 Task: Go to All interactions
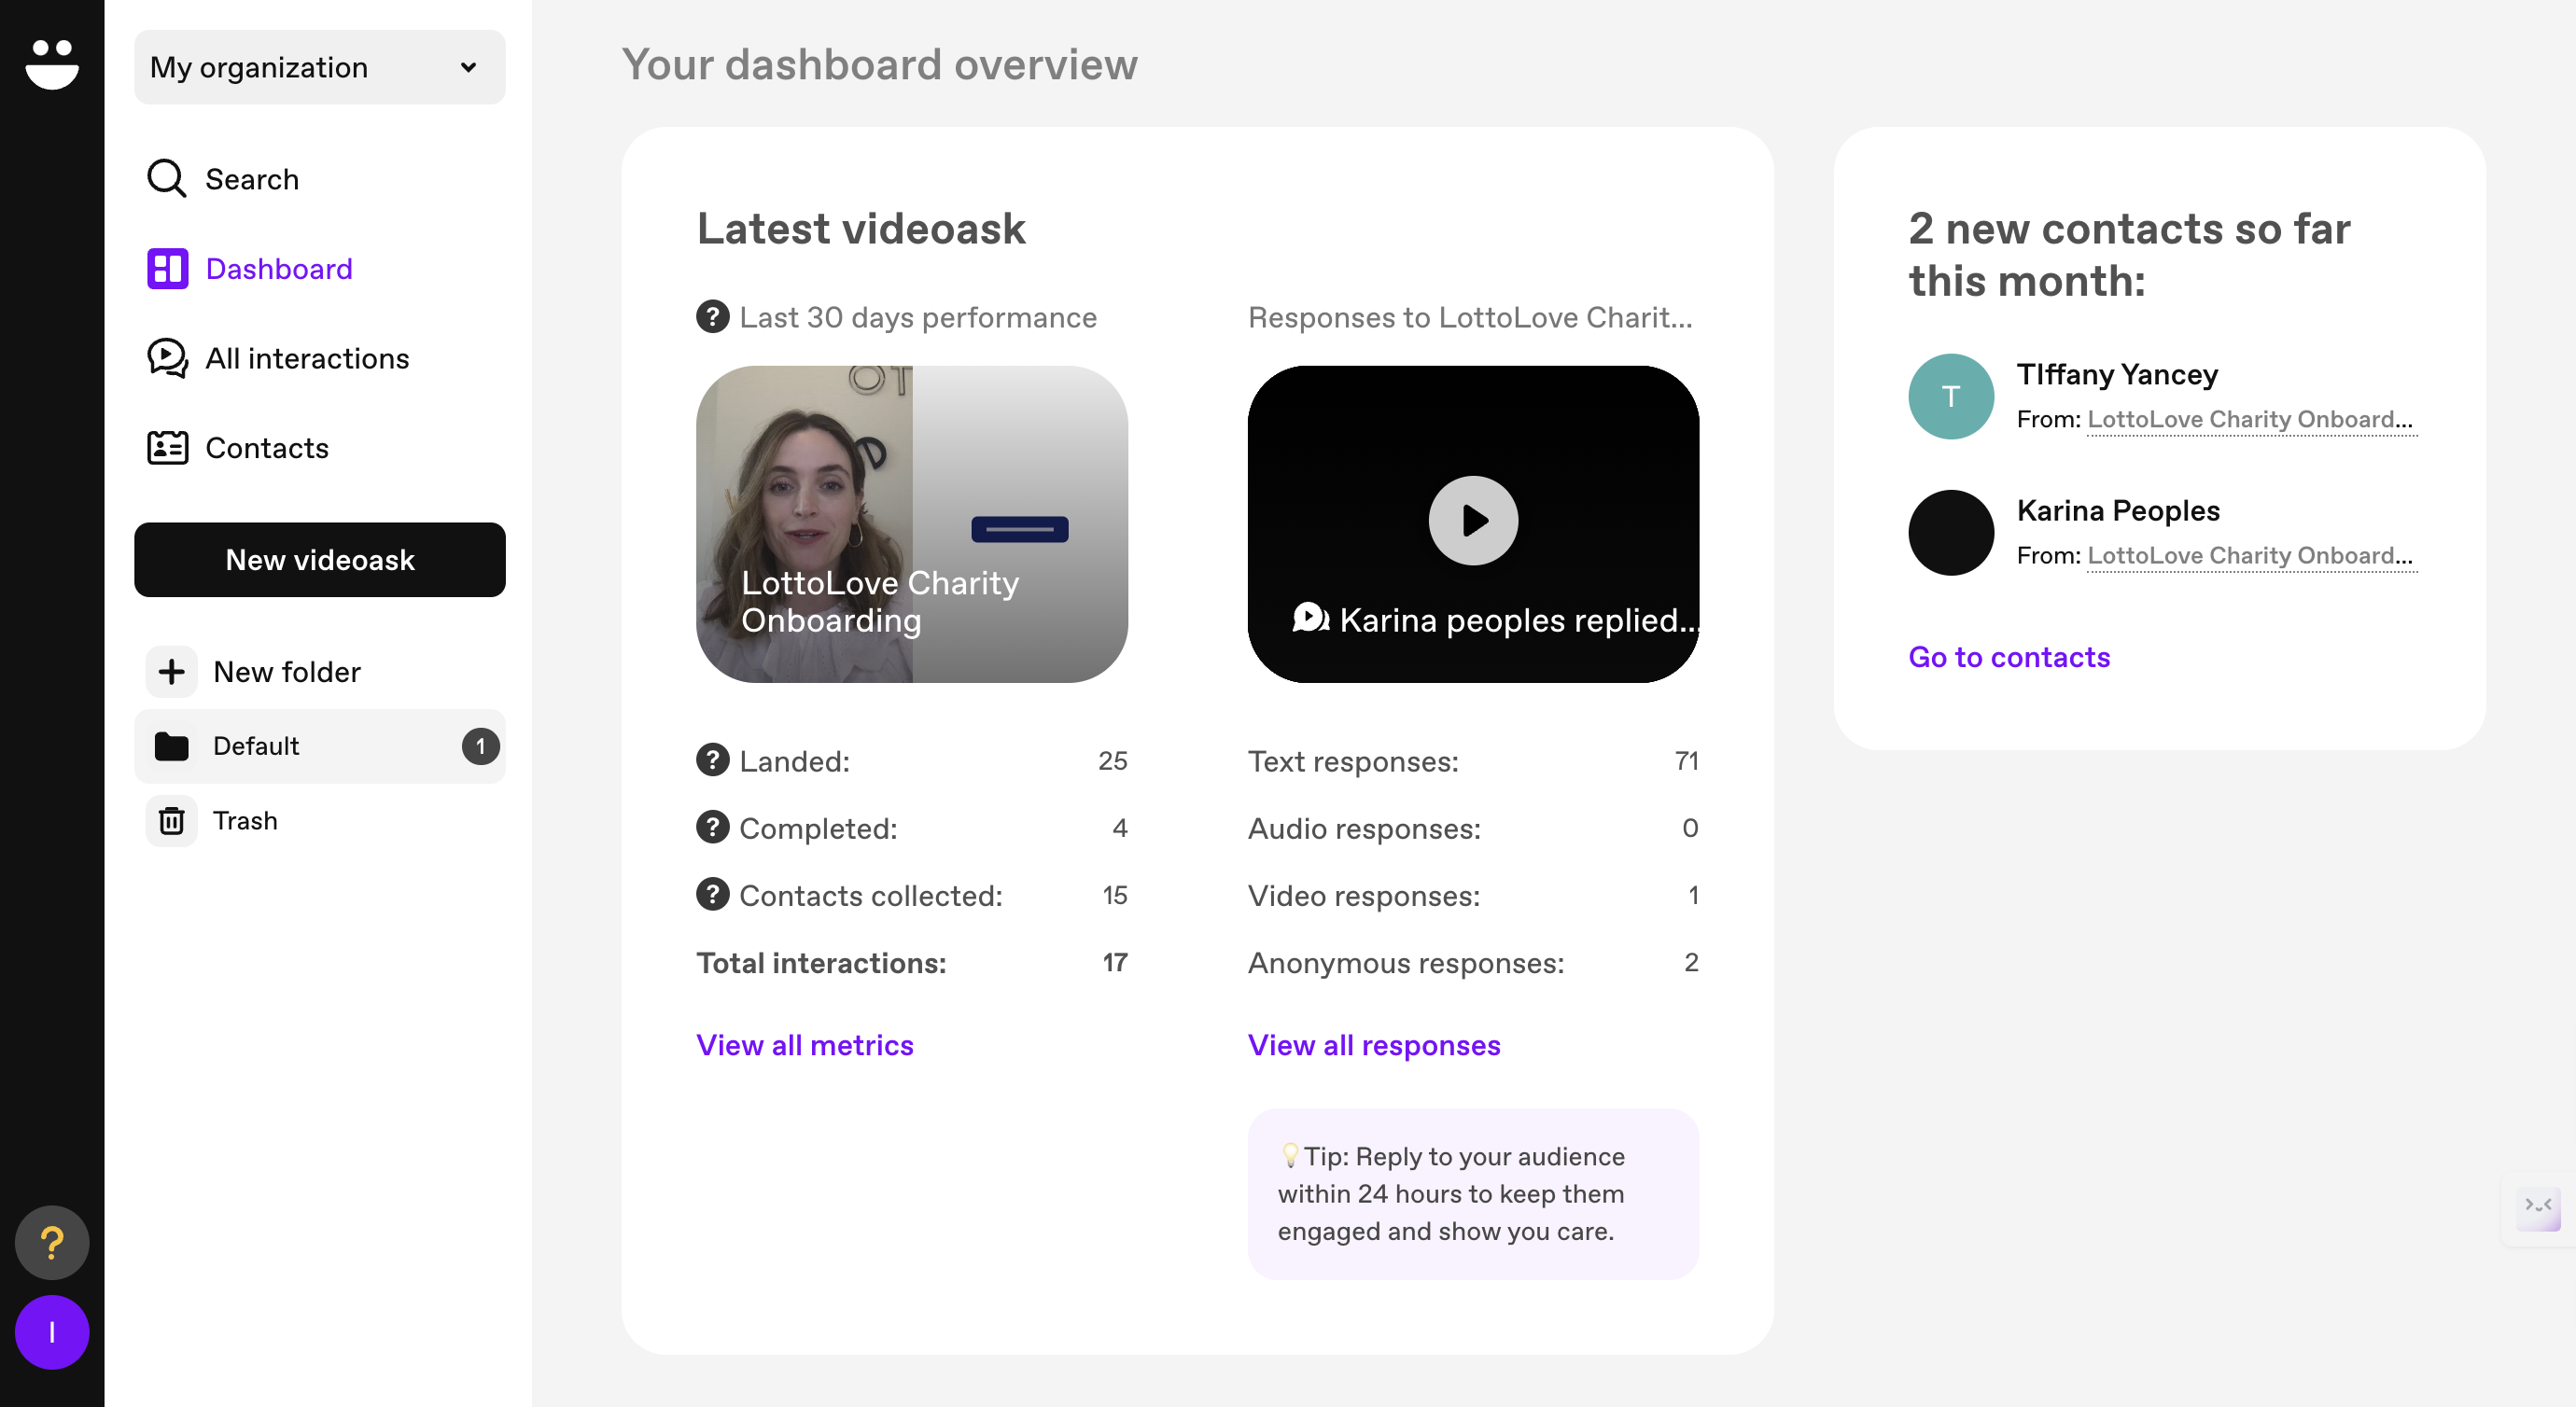tap(306, 358)
